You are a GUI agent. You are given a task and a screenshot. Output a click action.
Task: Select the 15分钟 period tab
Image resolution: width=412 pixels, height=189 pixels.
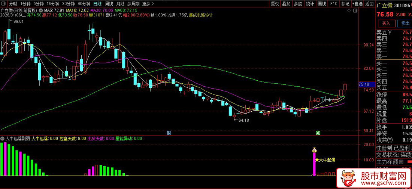pos(53,4)
